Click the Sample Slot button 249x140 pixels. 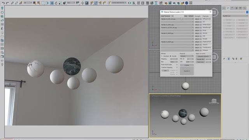click(x=201, y=59)
